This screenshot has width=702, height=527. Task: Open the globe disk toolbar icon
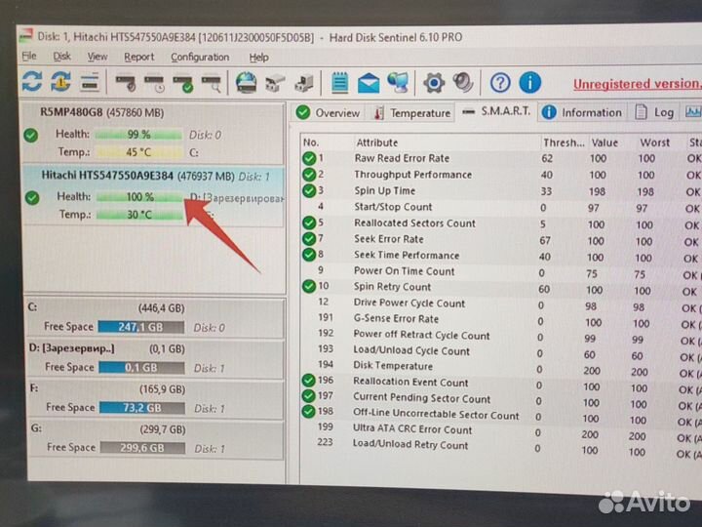click(x=247, y=83)
